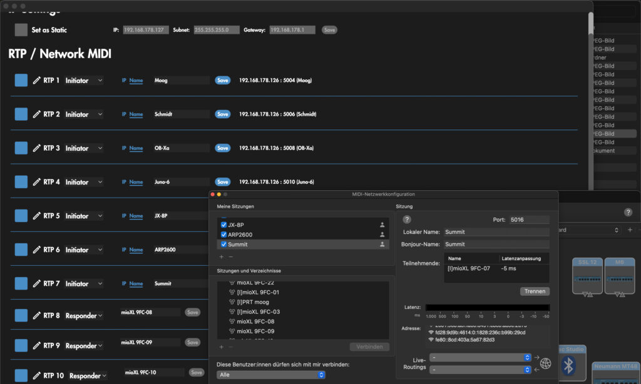641x384 pixels.
Task: Toggle the RTP 3 enable square
Action: click(21, 148)
